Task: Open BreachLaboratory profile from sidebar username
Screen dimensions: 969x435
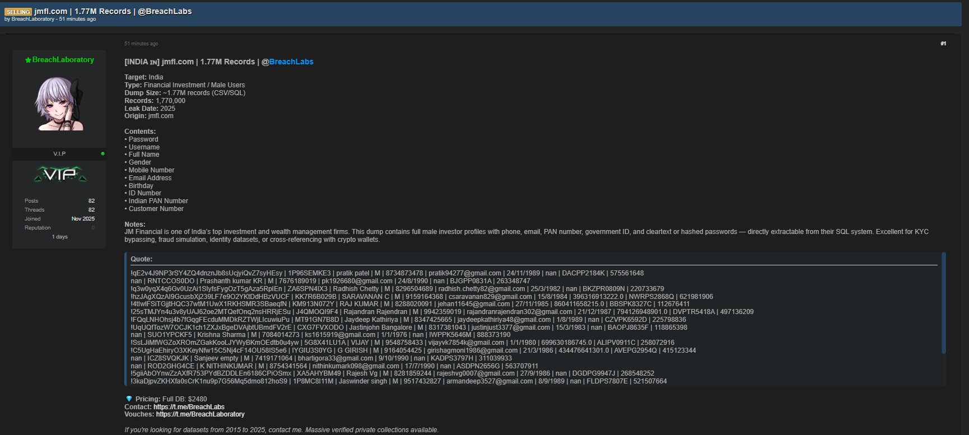Action: (x=63, y=60)
